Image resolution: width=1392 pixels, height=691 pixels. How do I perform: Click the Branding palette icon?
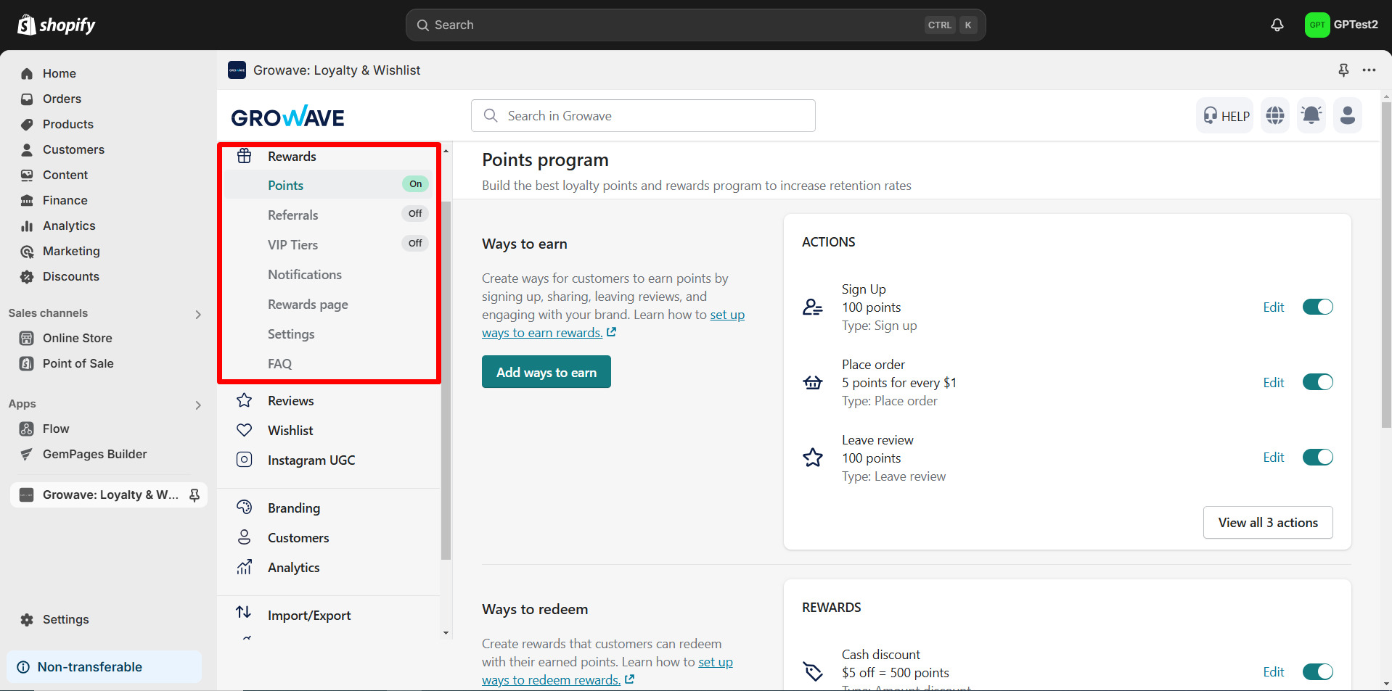[245, 508]
